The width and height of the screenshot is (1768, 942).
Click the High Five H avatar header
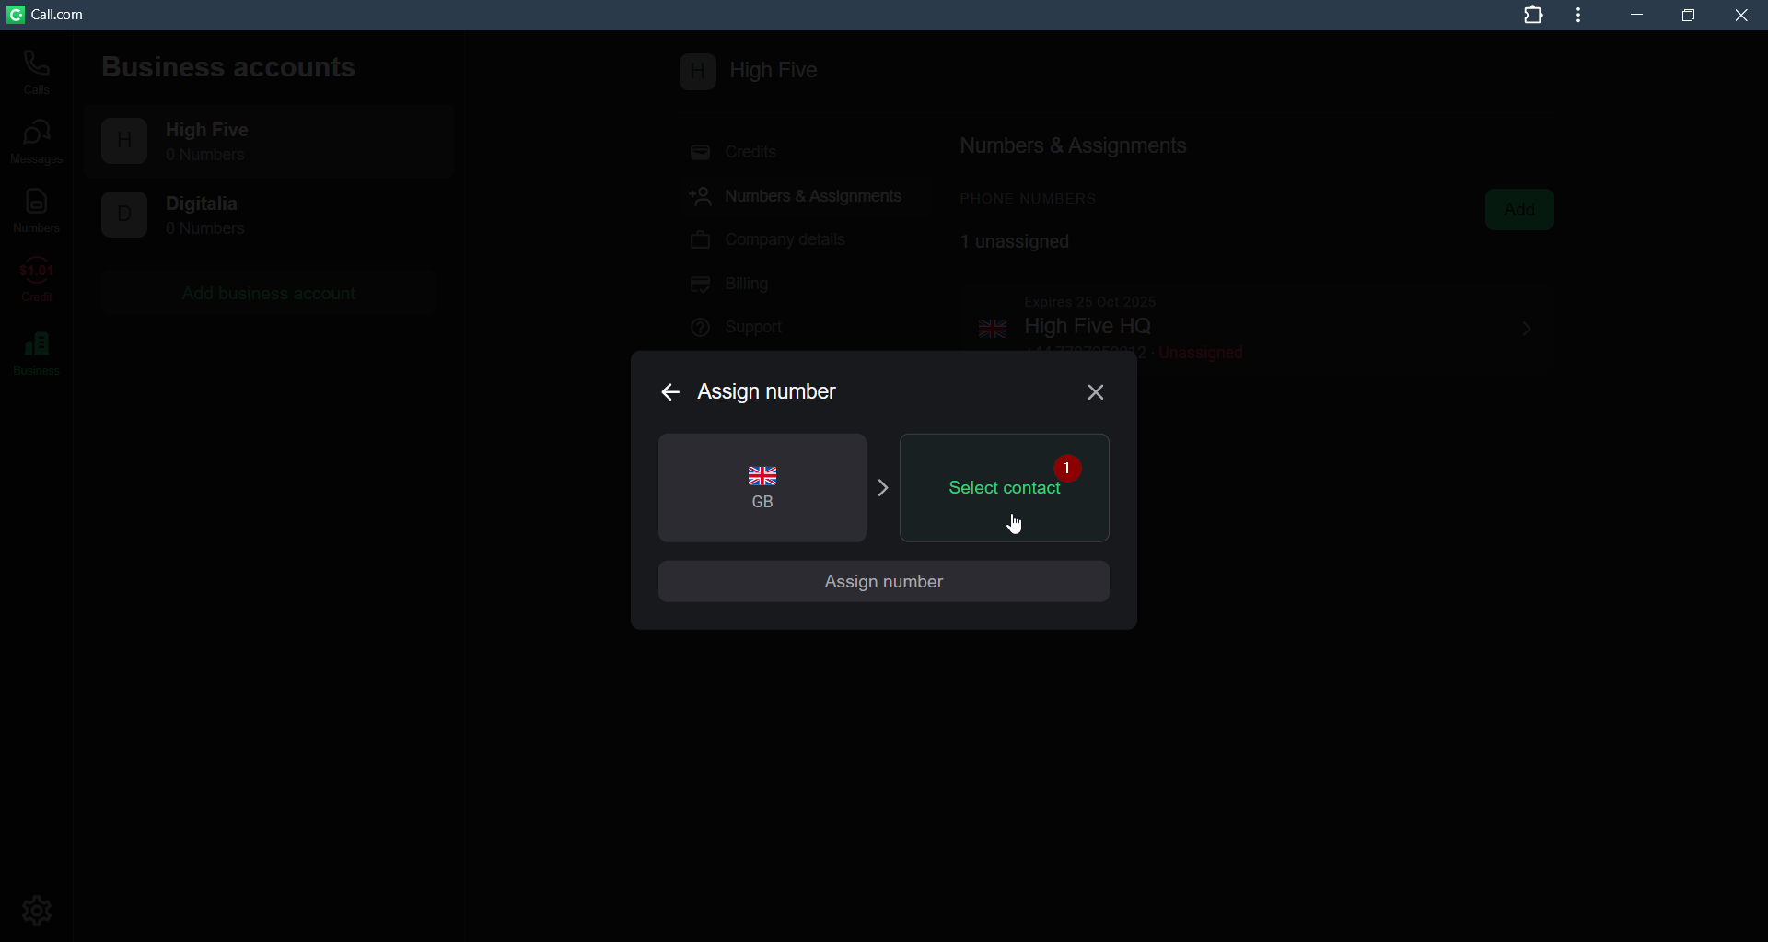698,72
